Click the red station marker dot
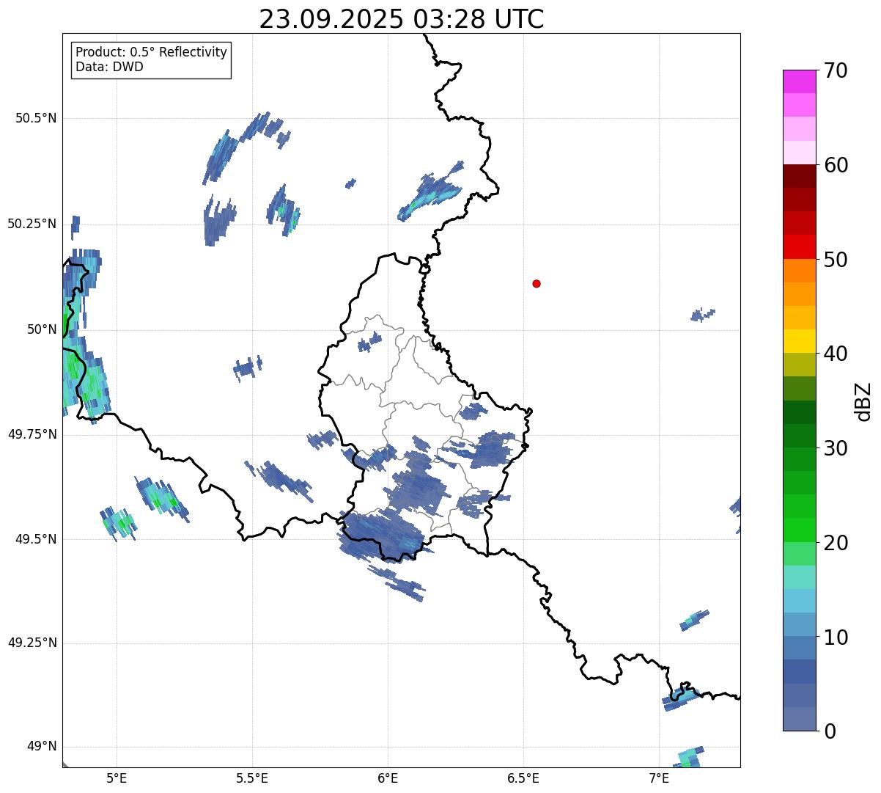881x793 pixels. tap(537, 283)
